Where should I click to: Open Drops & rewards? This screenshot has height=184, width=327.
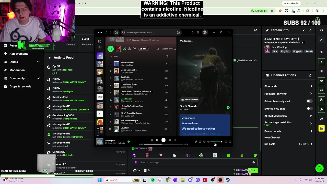[x=20, y=86]
